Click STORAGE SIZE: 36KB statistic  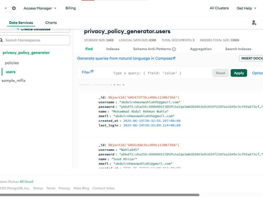click(99, 40)
